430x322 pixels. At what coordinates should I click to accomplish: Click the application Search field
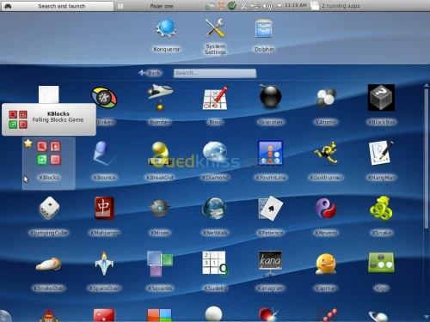(215, 73)
